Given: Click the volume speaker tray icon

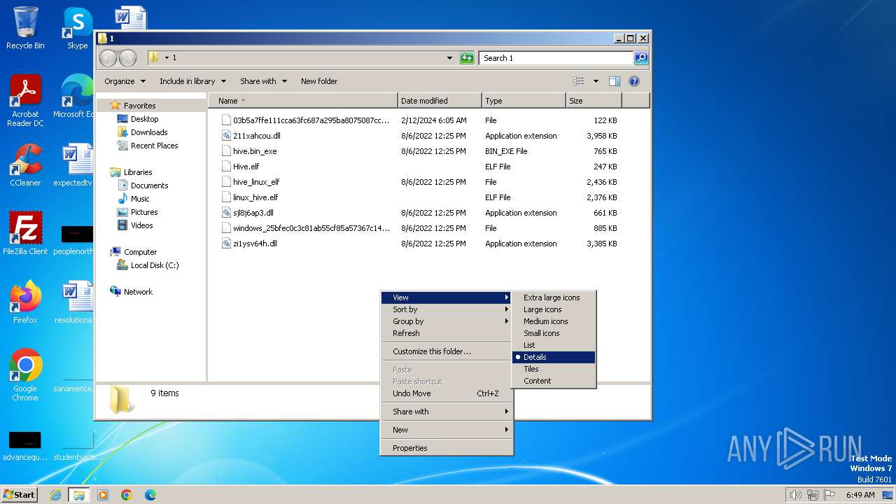Looking at the screenshot, I should (795, 495).
